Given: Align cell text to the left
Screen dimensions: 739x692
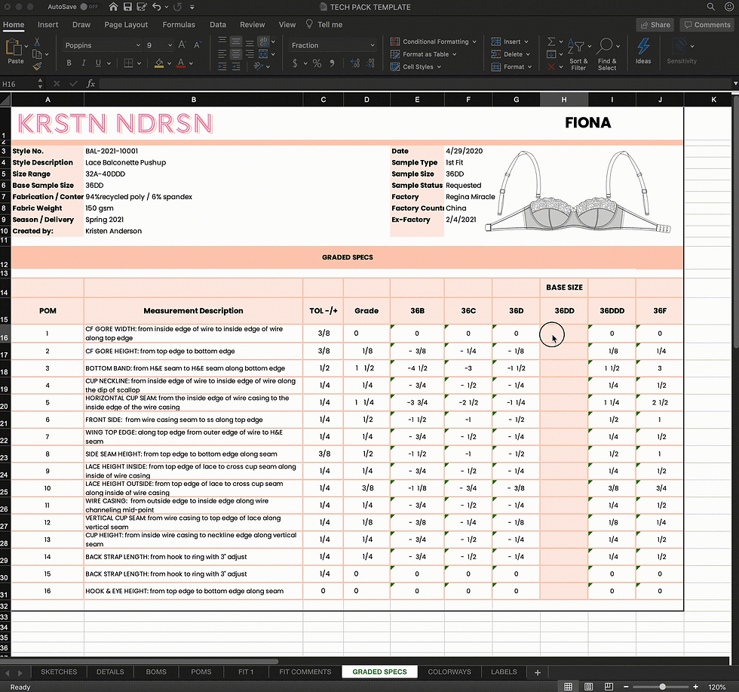Looking at the screenshot, I should coord(222,54).
